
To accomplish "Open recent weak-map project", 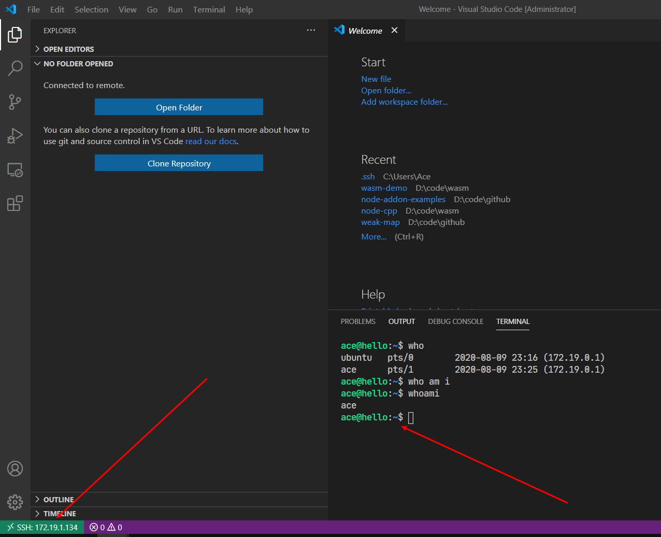I will point(380,222).
